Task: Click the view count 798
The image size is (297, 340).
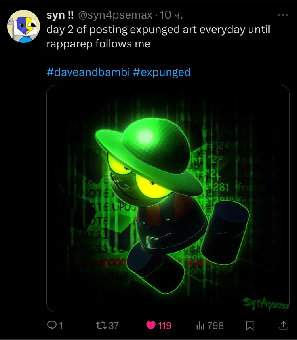Action: pyautogui.click(x=215, y=326)
